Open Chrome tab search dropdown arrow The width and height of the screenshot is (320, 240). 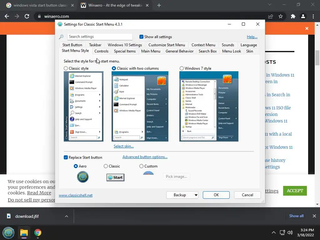270,4
